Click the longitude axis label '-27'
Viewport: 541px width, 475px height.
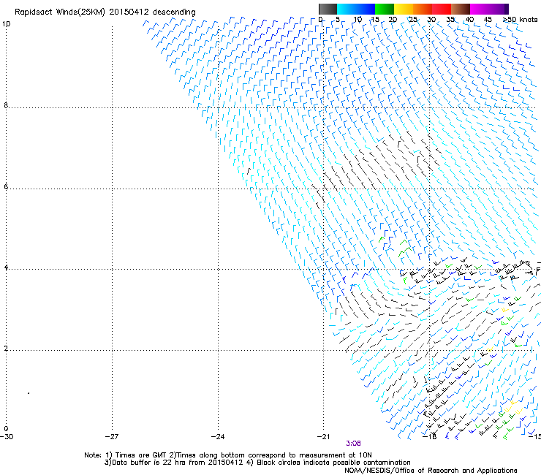[x=112, y=436]
